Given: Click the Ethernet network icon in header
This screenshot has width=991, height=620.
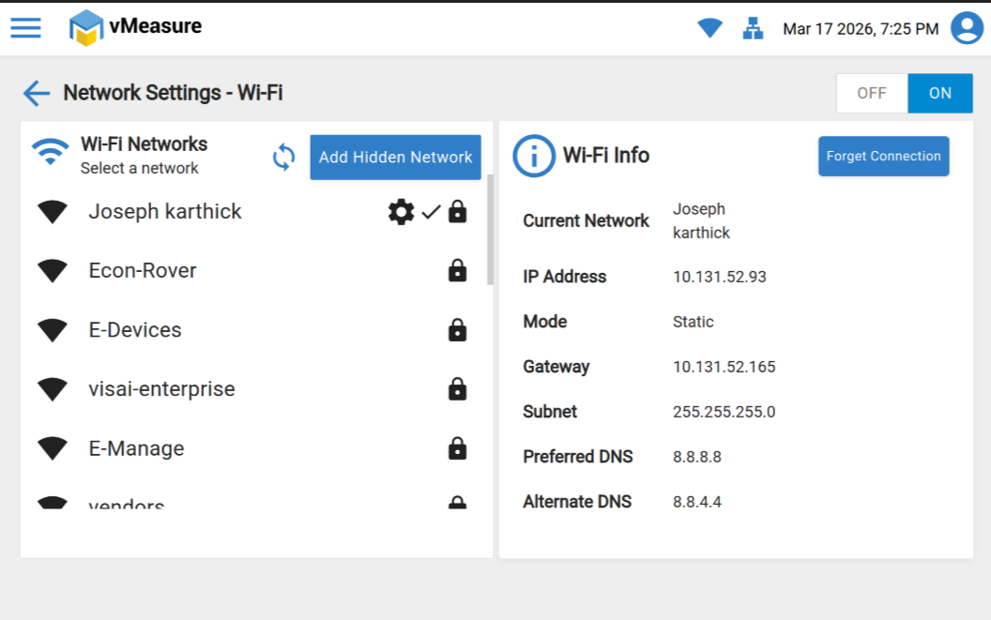Looking at the screenshot, I should 753,28.
